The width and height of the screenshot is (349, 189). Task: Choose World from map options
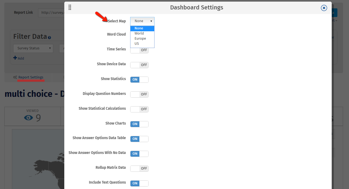pyautogui.click(x=139, y=33)
